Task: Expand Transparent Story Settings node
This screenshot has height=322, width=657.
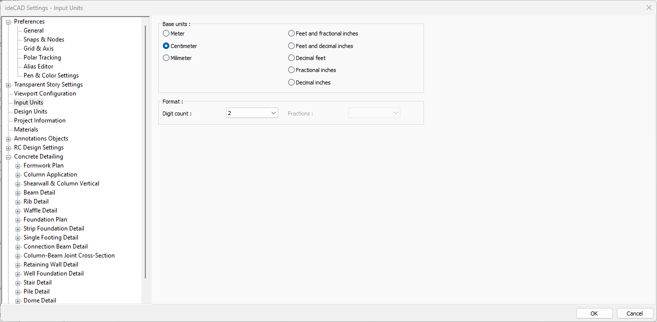Action: coord(9,85)
